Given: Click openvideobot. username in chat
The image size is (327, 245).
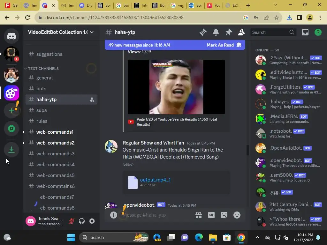Looking at the screenshot, I should coord(139,205).
